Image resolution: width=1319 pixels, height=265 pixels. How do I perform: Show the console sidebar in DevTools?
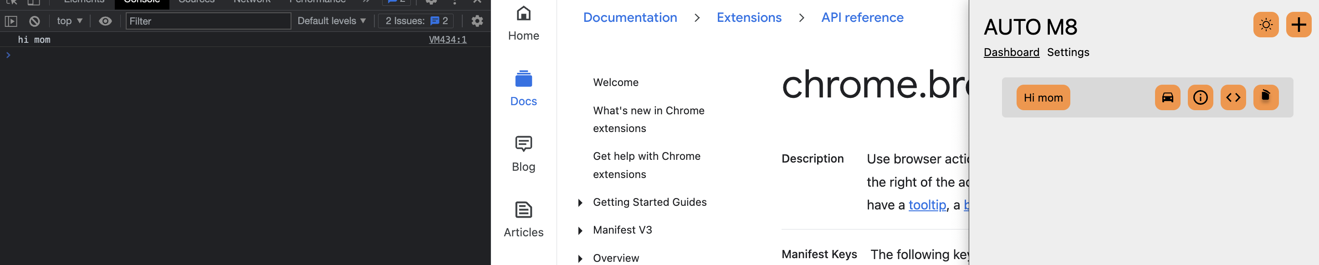(x=11, y=21)
